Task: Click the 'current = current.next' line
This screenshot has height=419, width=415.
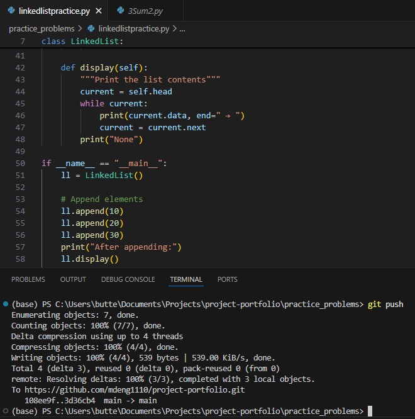Action: (x=153, y=128)
